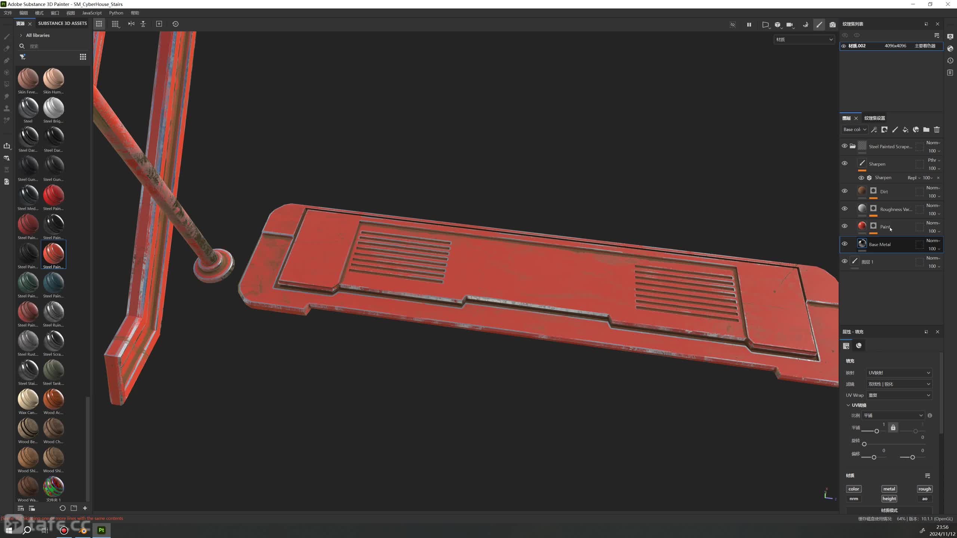
Task: Add a smart material layer icon
Action: click(x=916, y=130)
